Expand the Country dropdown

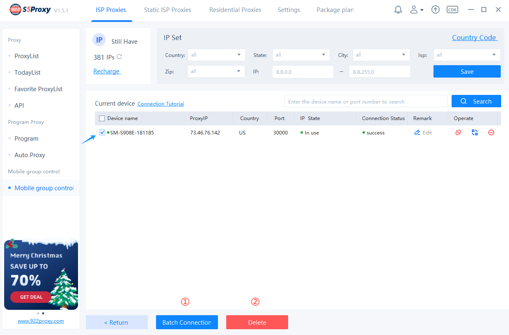216,55
